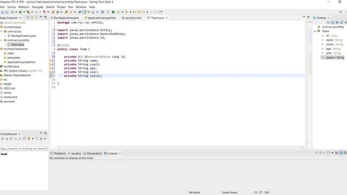Switch to the RycApplication.java editor tab
Screen dimensions: 347x195
65,18
